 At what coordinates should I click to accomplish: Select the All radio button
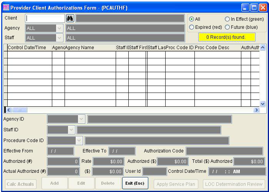[x=191, y=19]
